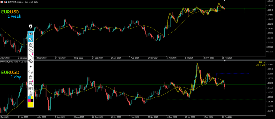Click the pen nib icon atop the drawing toolbar

click(30, 27)
